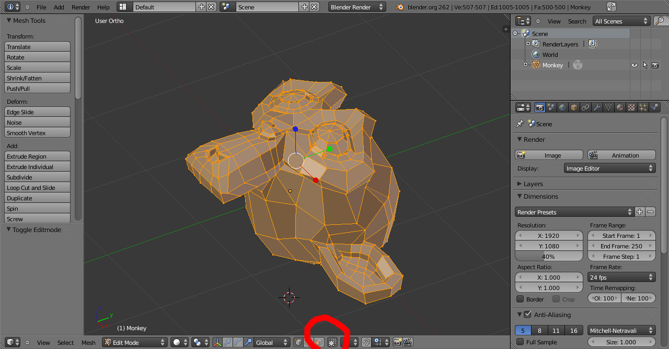
Task: Open the Object Data tab (triangle vertices icon)
Action: pyautogui.click(x=609, y=107)
